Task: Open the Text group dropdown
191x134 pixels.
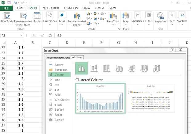Action: click(172, 18)
